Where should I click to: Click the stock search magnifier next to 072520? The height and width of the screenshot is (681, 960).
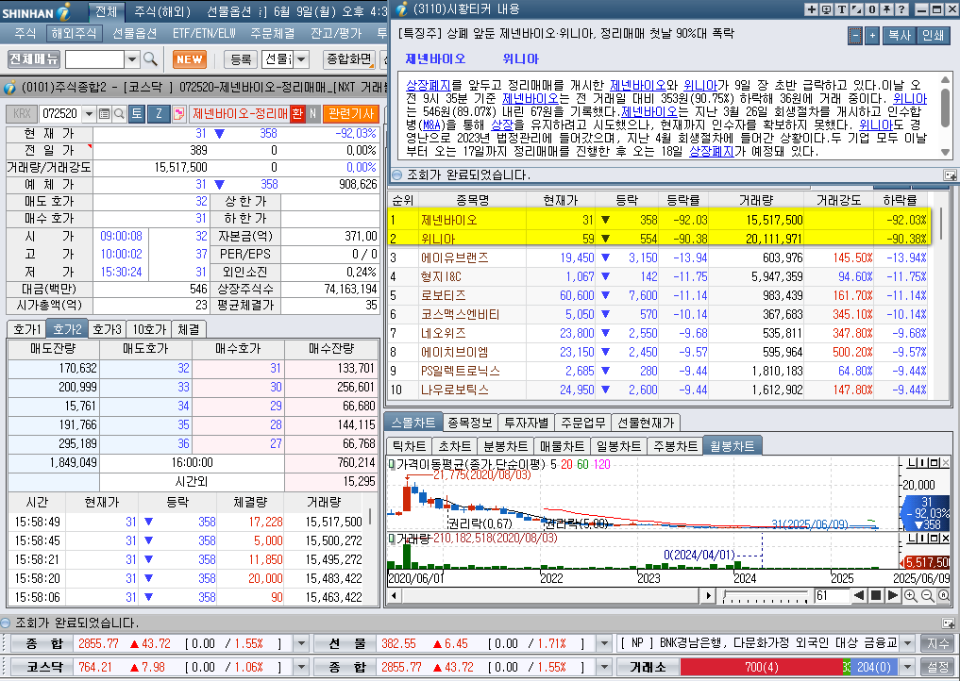pyautogui.click(x=119, y=114)
